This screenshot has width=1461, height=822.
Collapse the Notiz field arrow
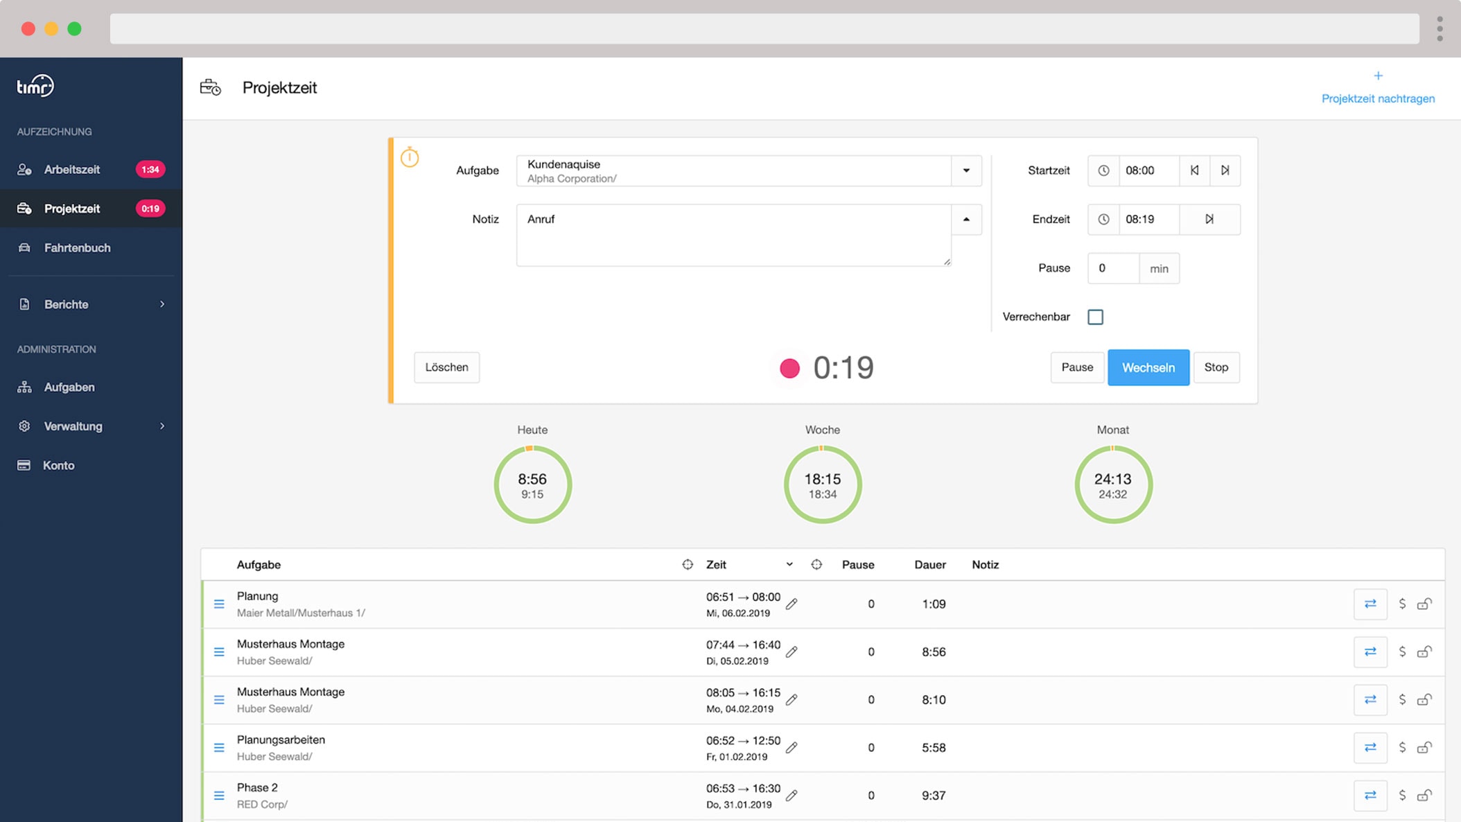point(966,219)
